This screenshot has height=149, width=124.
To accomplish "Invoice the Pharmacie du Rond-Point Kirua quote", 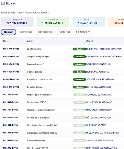I will click(79, 57).
